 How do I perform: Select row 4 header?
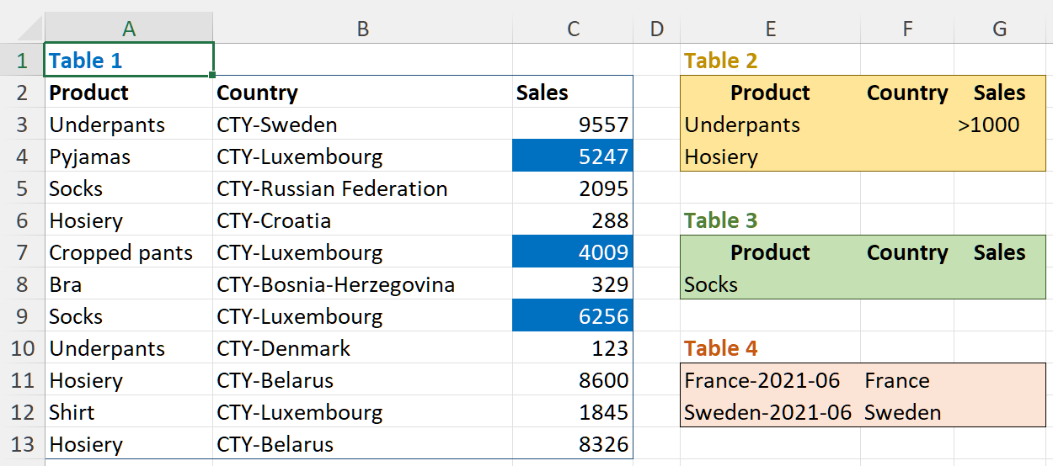22,156
